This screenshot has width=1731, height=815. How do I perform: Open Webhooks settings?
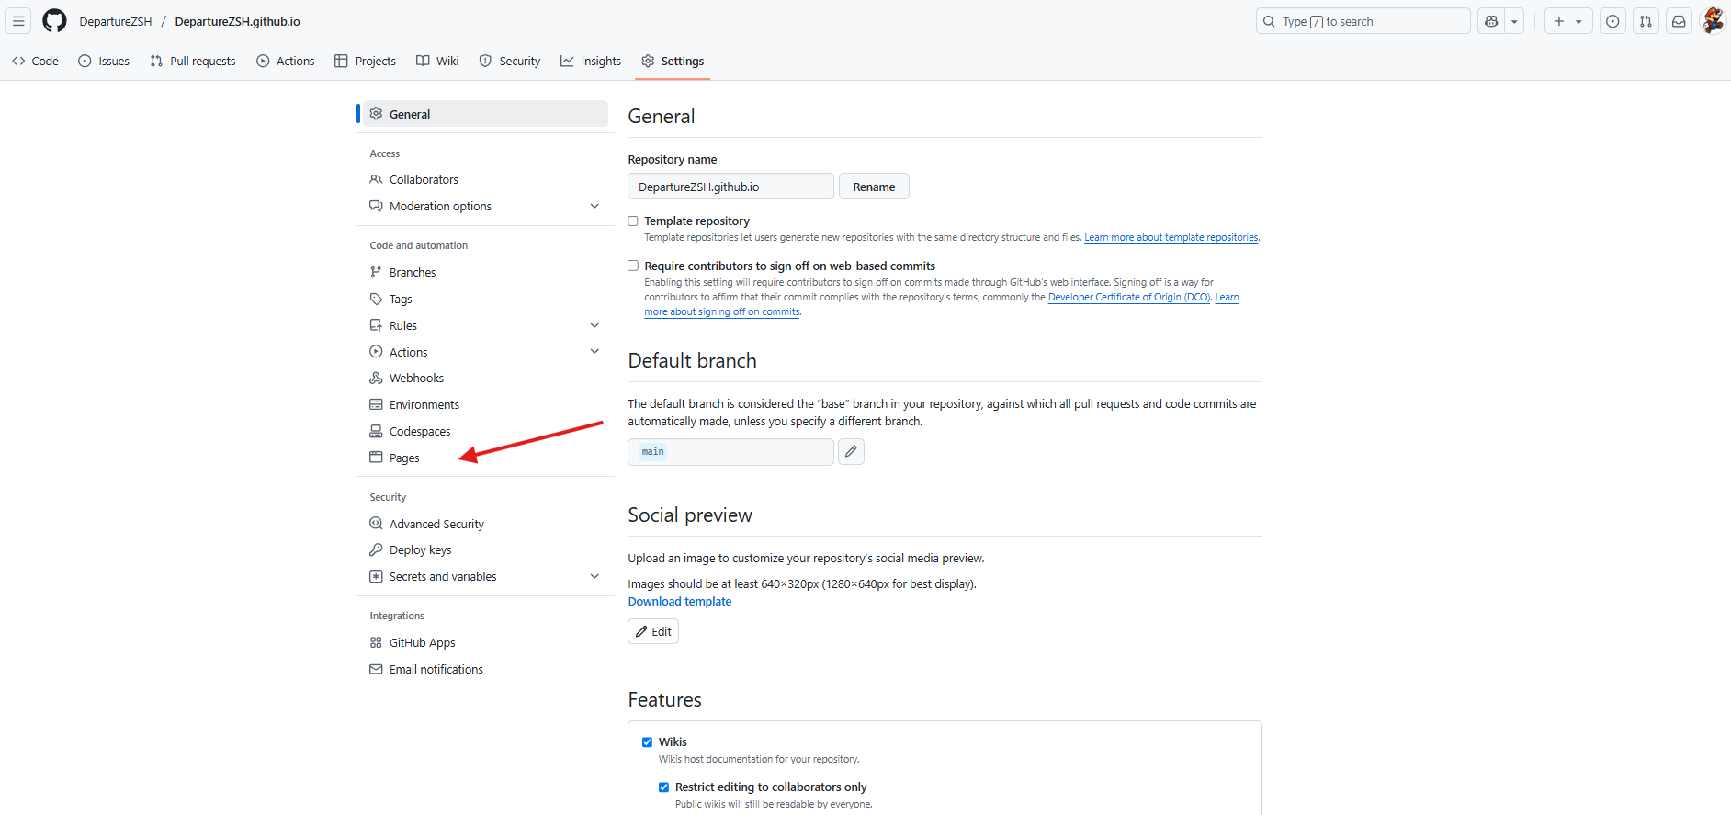pos(486,378)
